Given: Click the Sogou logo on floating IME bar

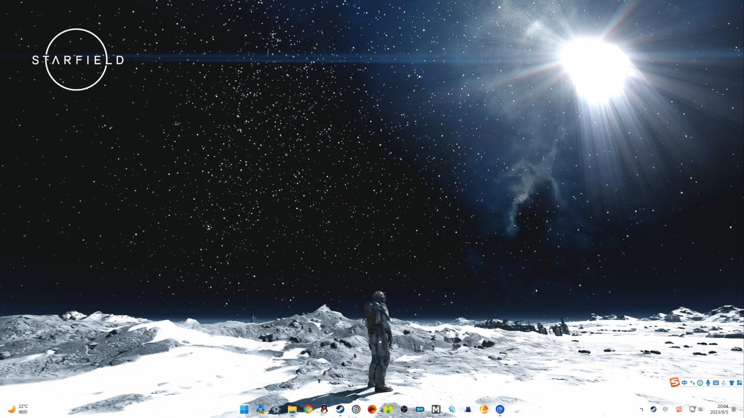Looking at the screenshot, I should [x=675, y=382].
